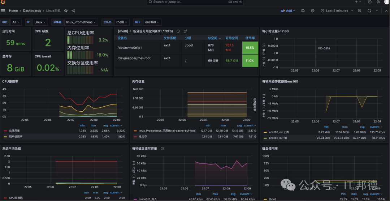The height and width of the screenshot is (201, 390).
Task: Open the 项目 All variable dropdown
Action: [x=16, y=22]
